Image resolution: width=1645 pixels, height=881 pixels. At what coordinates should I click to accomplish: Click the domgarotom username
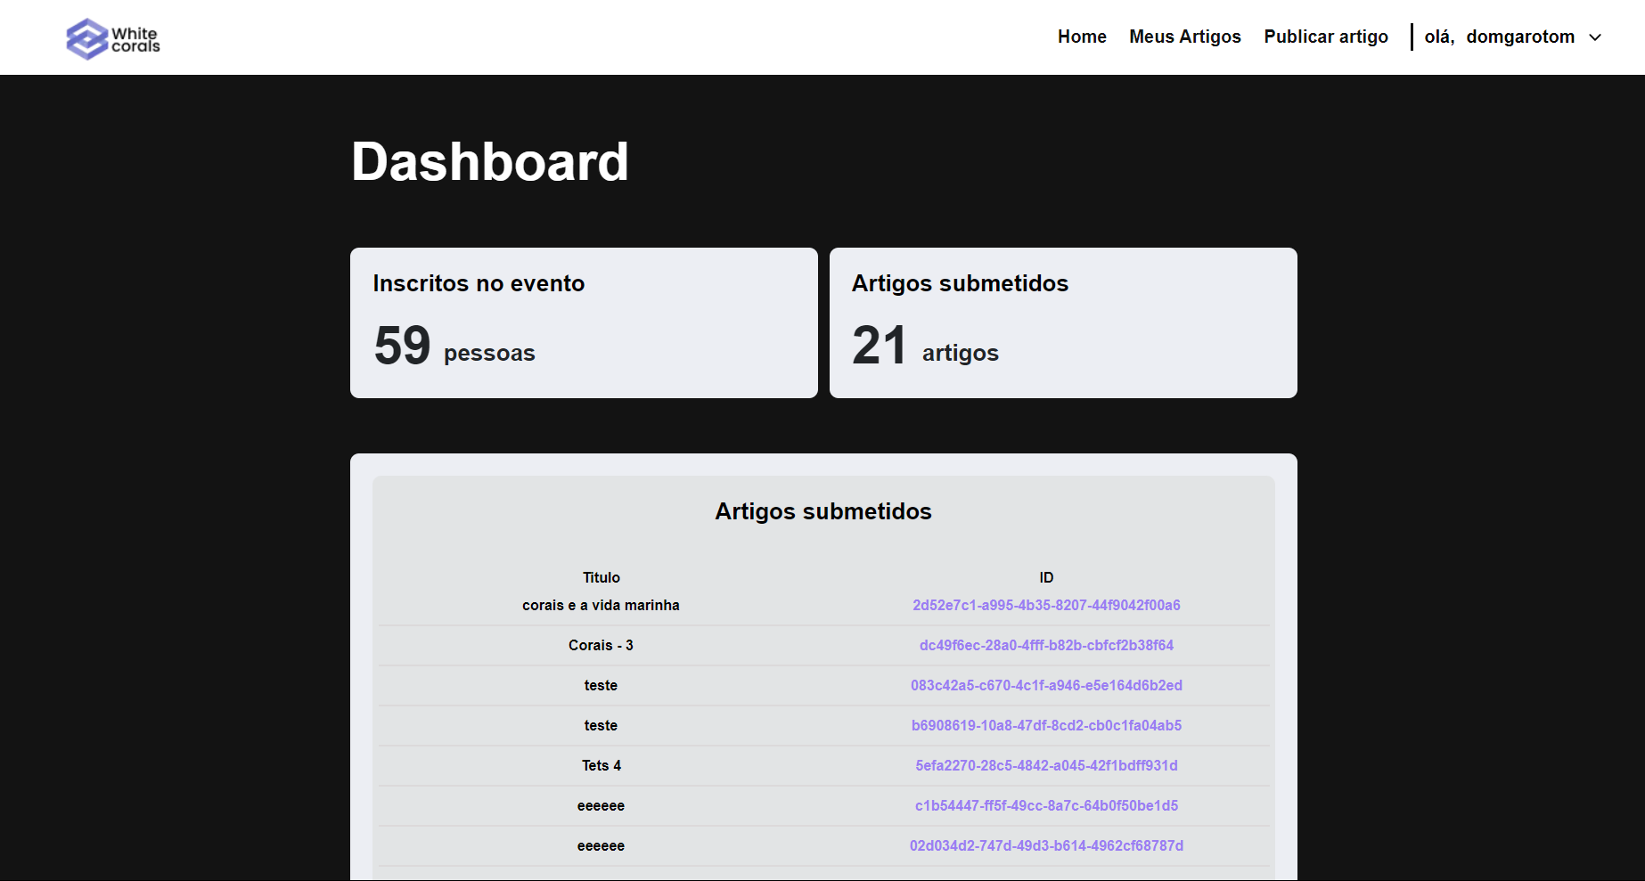1520,37
